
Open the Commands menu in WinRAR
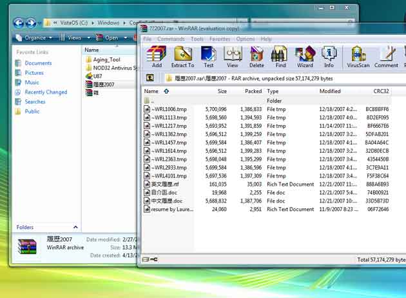[171, 39]
